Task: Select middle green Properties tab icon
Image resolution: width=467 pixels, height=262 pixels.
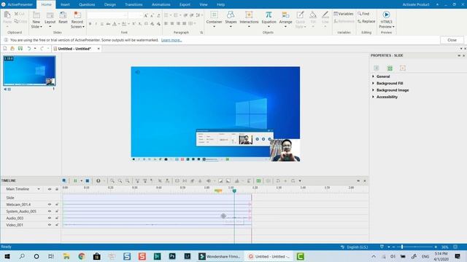Action: tap(390, 68)
